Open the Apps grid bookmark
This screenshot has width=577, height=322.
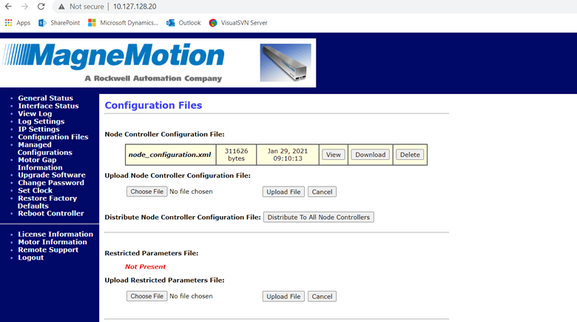click(x=18, y=23)
